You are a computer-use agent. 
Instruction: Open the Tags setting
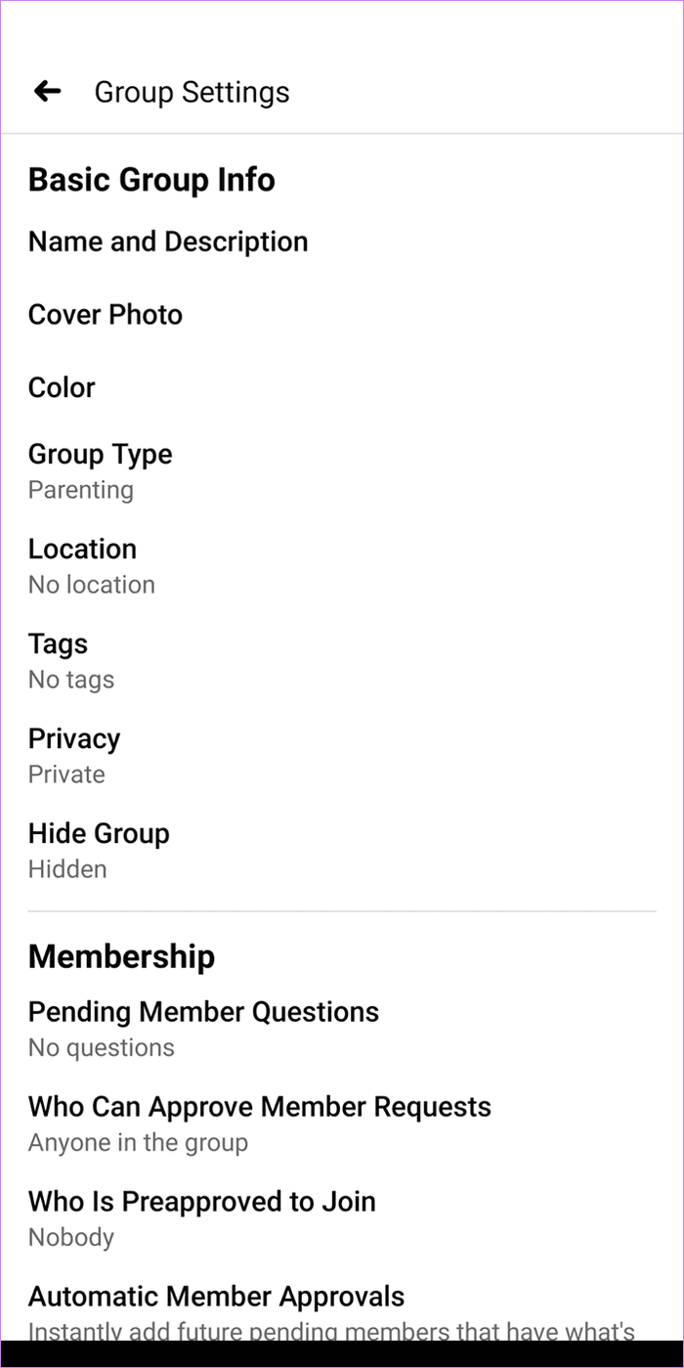(342, 660)
